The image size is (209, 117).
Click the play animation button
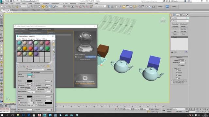192,109
